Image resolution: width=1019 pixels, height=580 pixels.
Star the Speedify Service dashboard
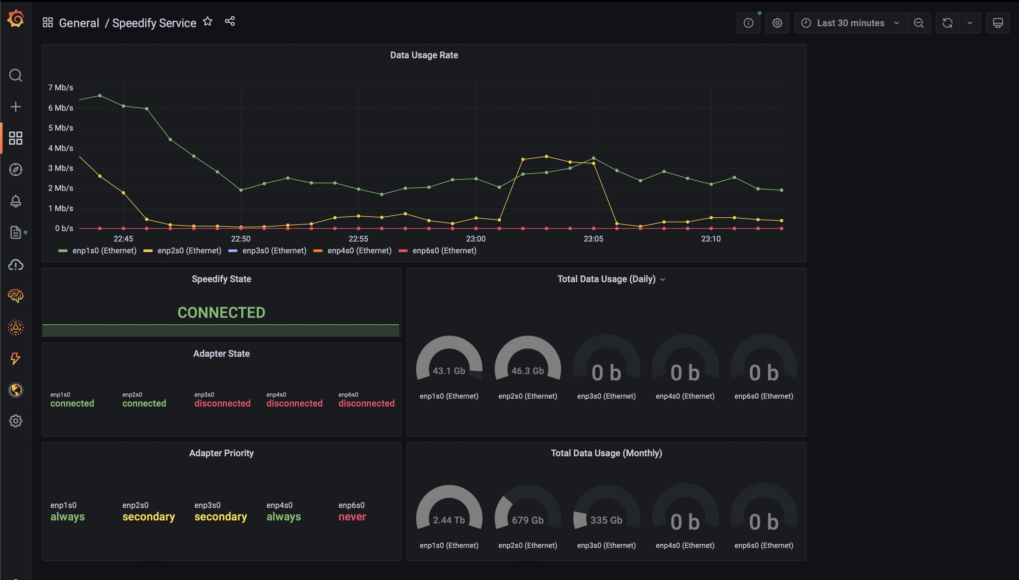208,22
